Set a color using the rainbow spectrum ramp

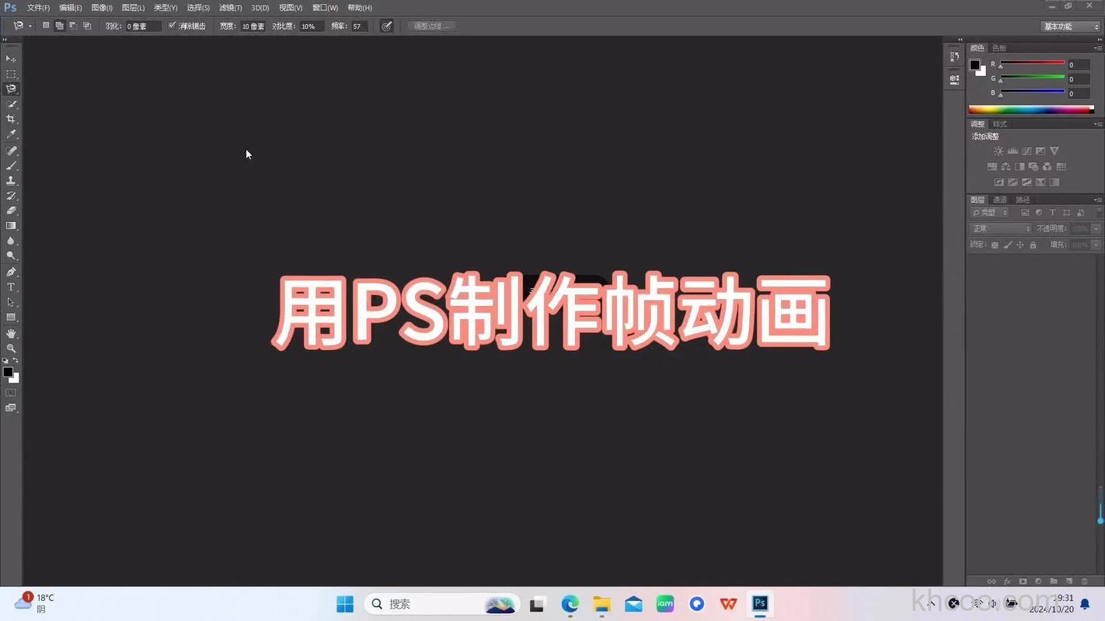tap(1030, 109)
